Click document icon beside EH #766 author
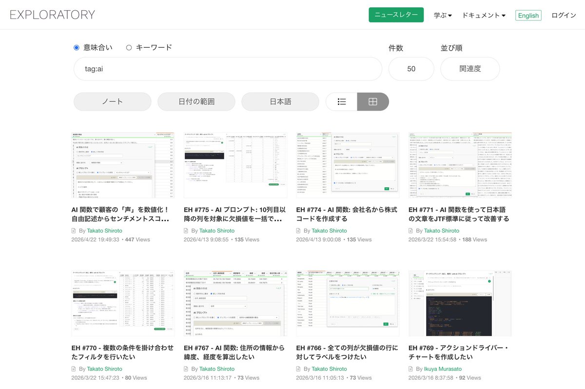 pyautogui.click(x=298, y=369)
